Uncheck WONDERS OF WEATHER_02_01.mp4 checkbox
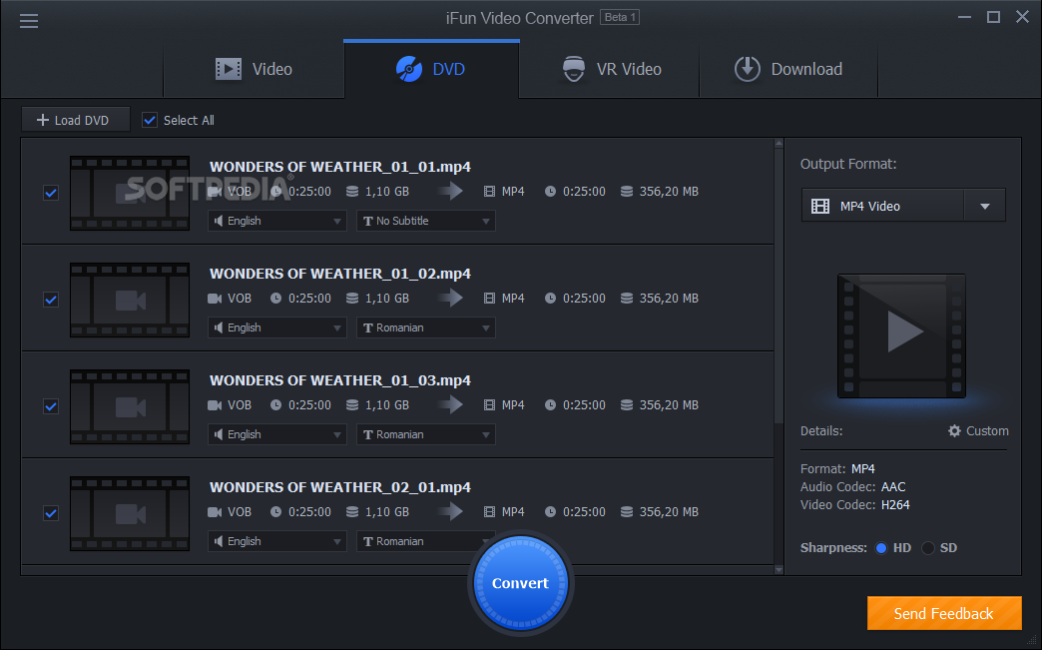Image resolution: width=1042 pixels, height=650 pixels. [51, 513]
